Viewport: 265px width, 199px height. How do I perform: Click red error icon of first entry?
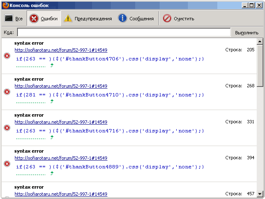(7, 56)
